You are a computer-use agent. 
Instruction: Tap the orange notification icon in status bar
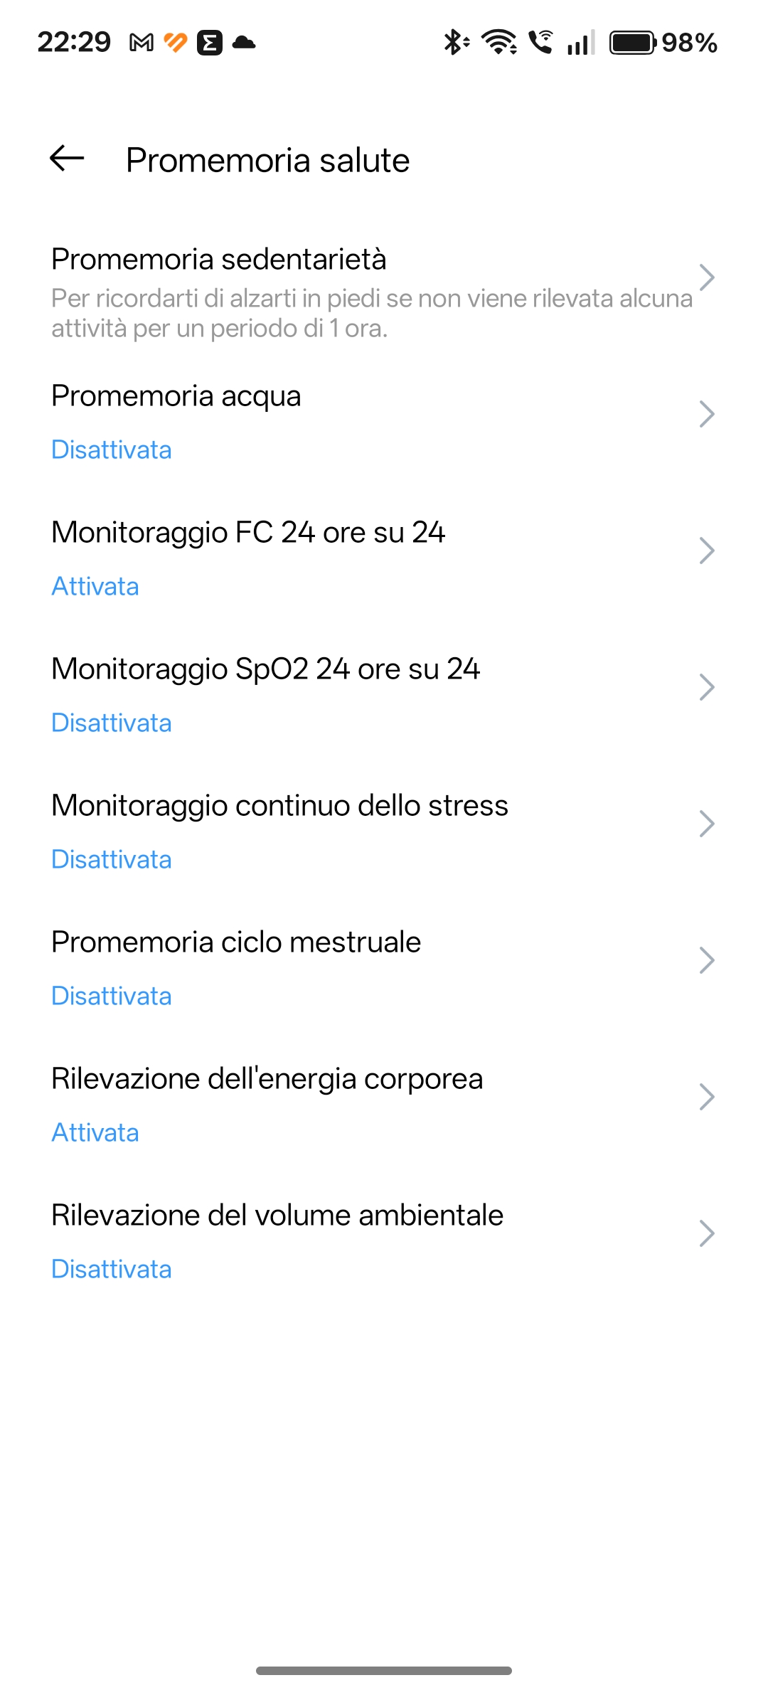(x=175, y=43)
